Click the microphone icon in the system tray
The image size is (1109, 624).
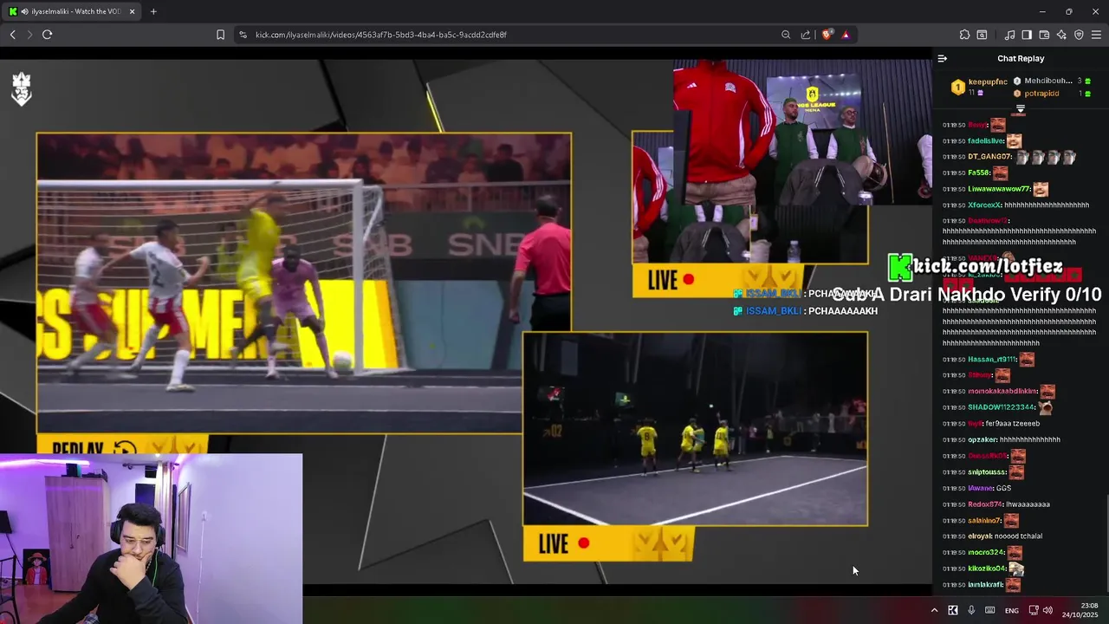tap(971, 610)
